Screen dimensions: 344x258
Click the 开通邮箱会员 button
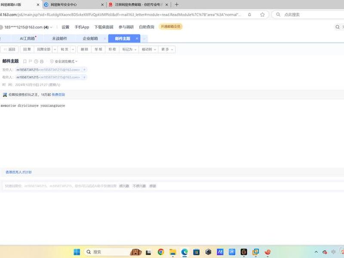tap(170, 27)
